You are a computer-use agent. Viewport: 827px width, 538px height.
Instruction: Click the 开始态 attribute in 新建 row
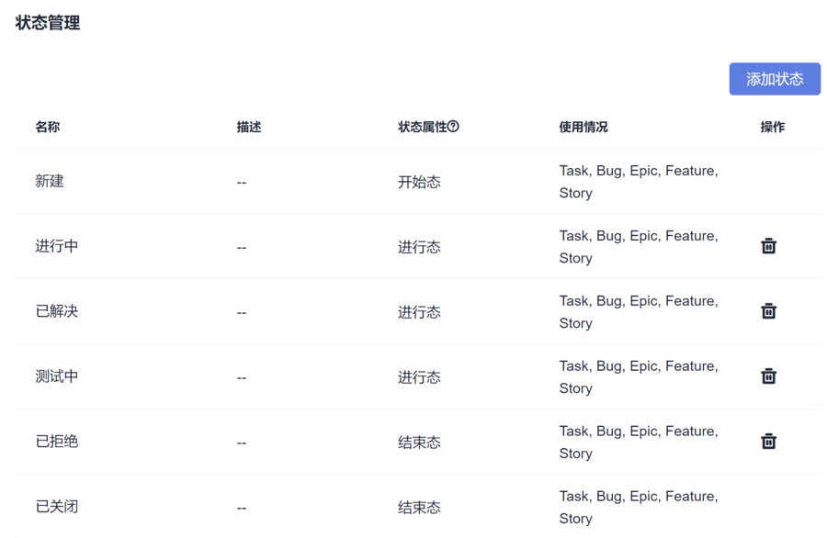pos(419,182)
